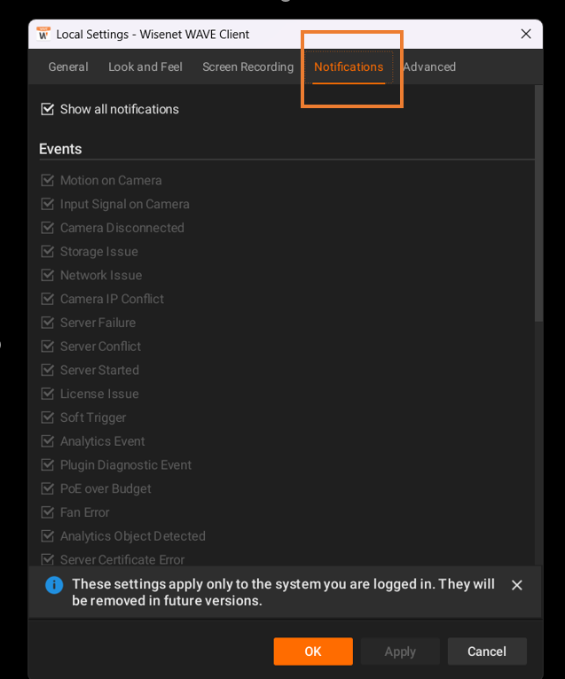The image size is (565, 679).
Task: Click the Cancel button
Action: 487,652
